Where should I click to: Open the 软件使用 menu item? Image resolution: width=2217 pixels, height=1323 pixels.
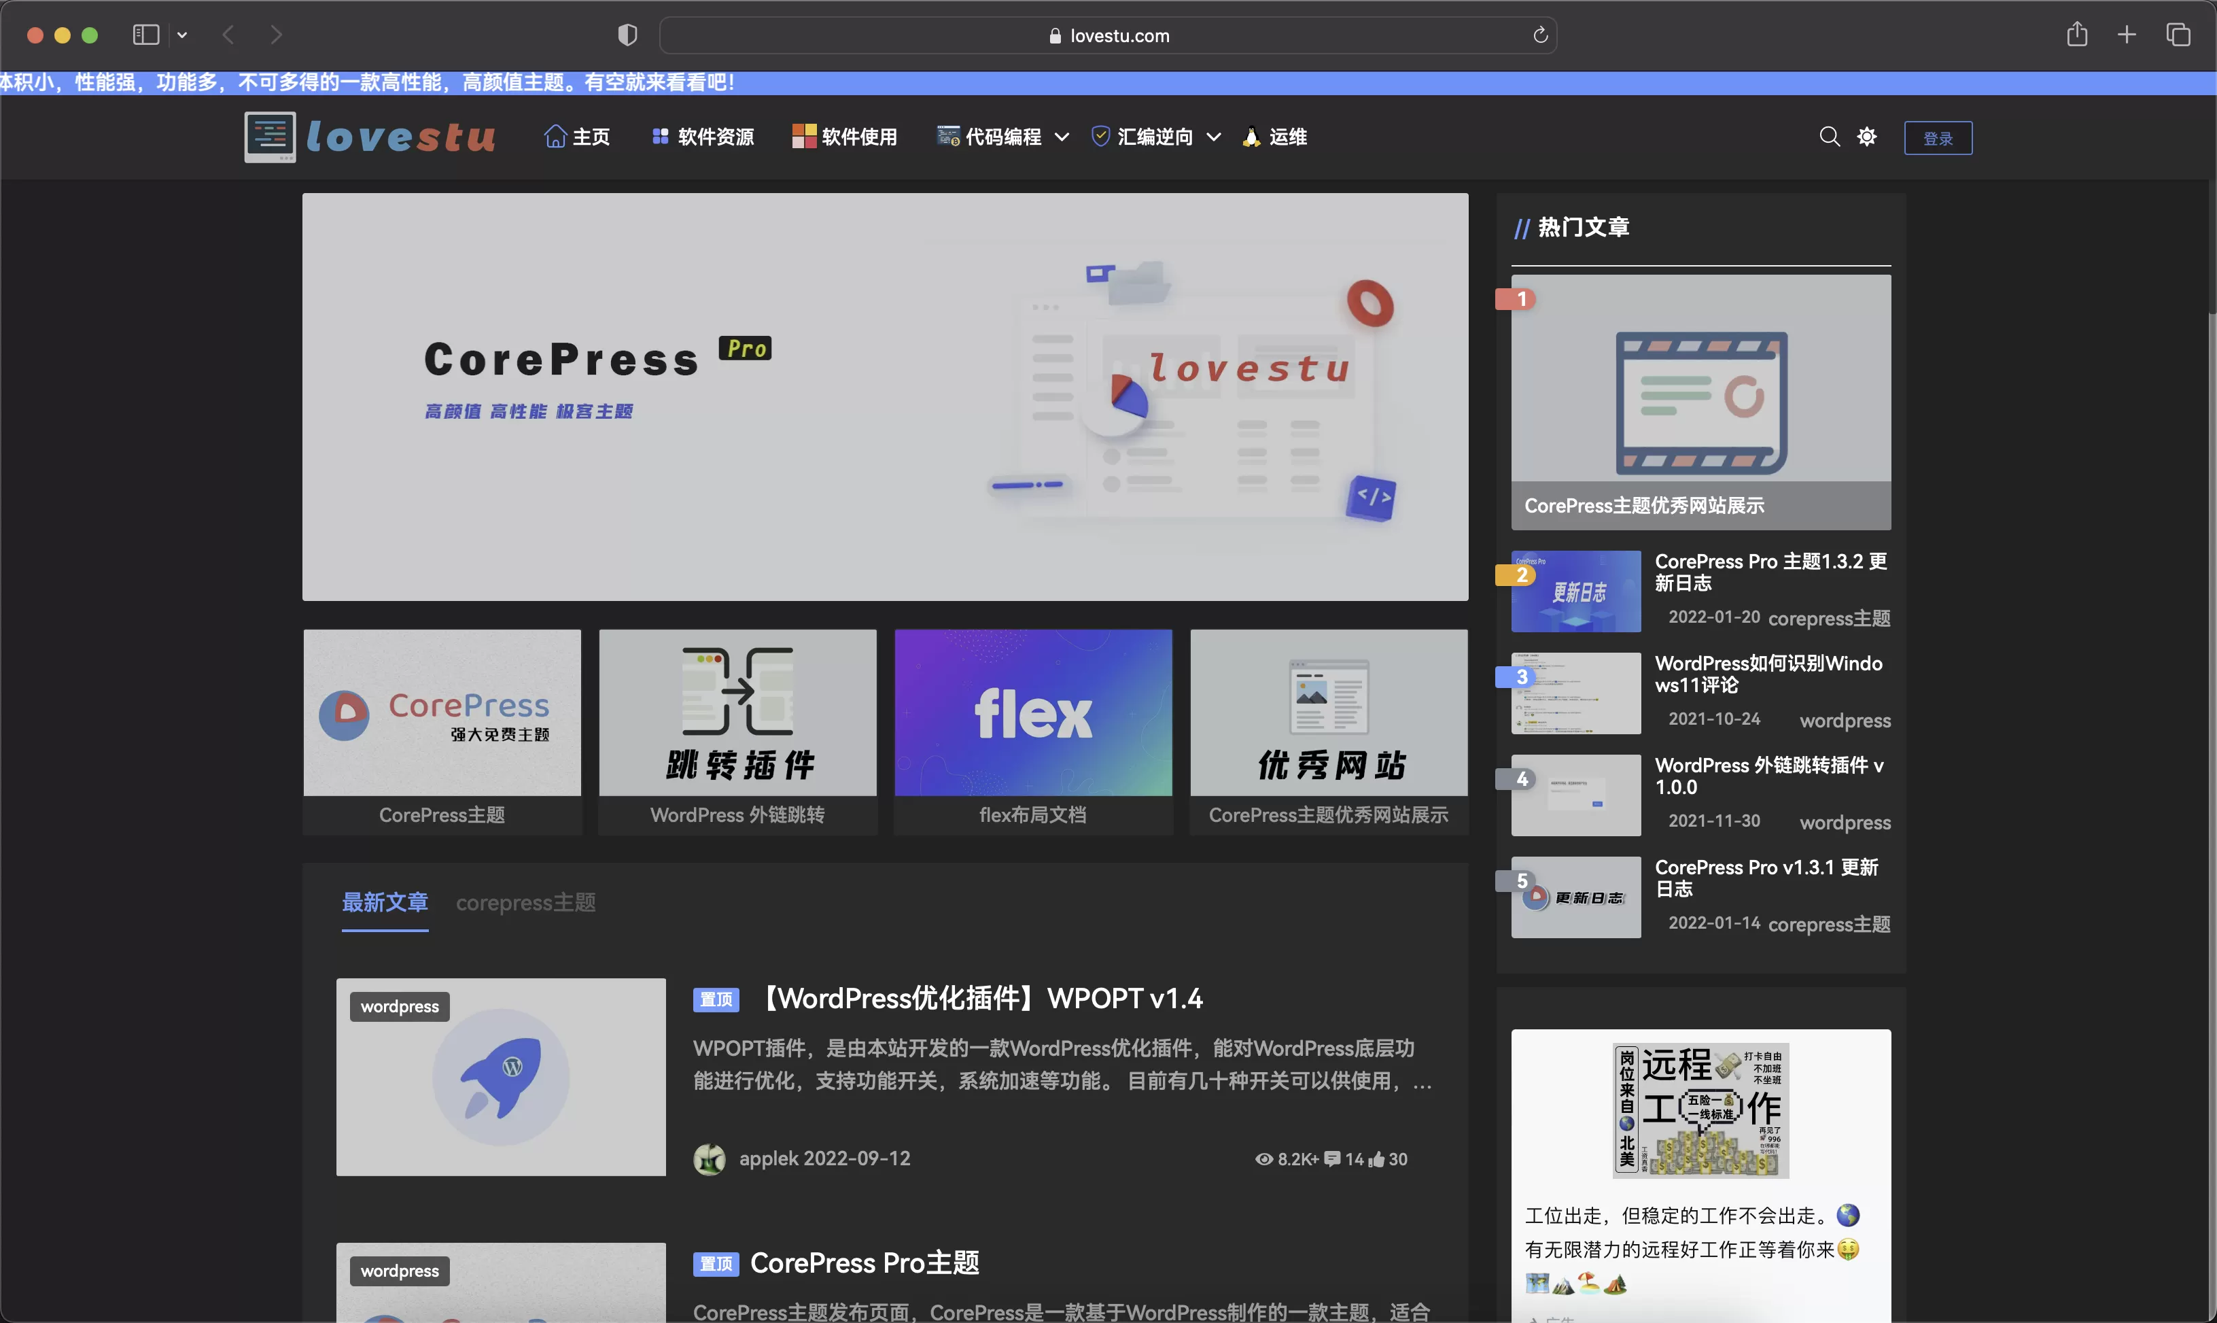pos(845,137)
